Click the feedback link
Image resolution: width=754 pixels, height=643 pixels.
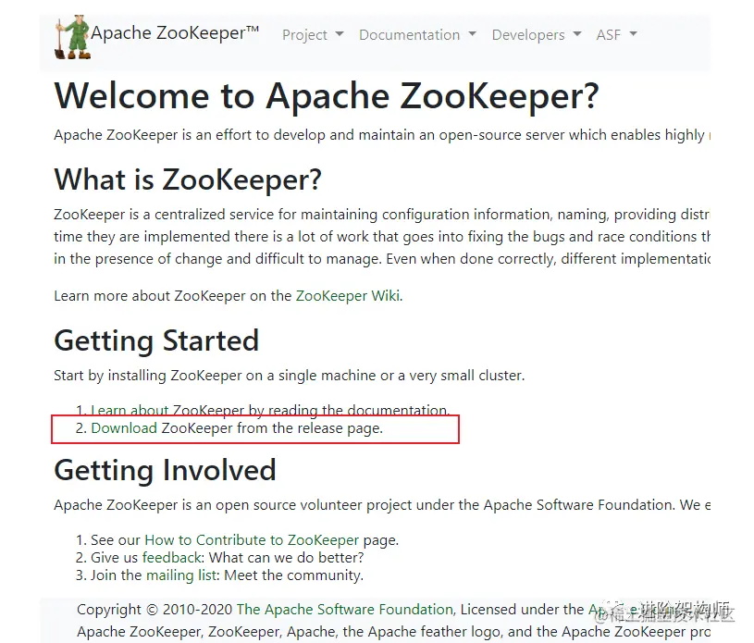pyautogui.click(x=172, y=557)
